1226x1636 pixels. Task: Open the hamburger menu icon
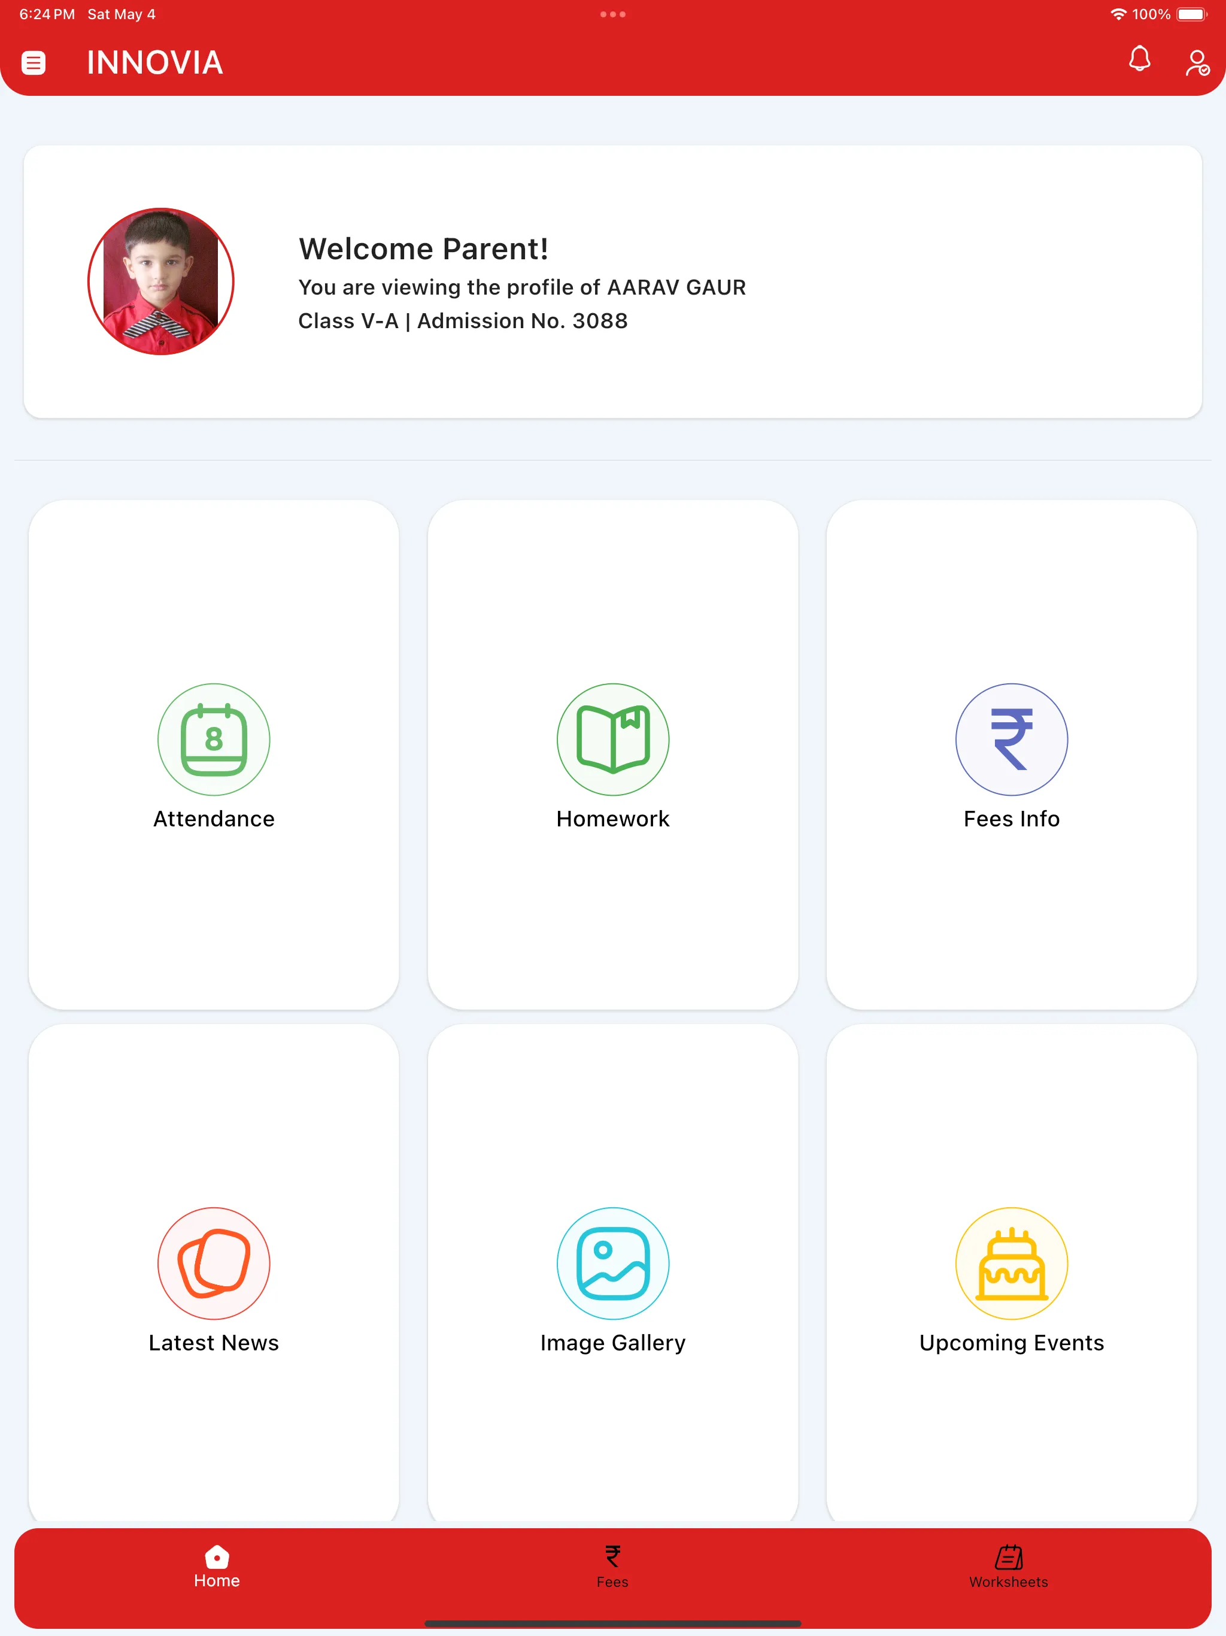point(34,63)
